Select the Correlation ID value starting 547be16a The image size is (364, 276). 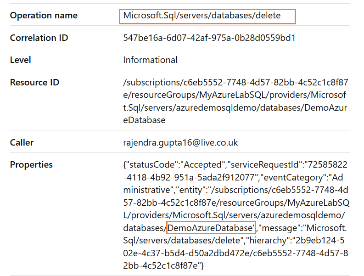pyautogui.click(x=209, y=38)
